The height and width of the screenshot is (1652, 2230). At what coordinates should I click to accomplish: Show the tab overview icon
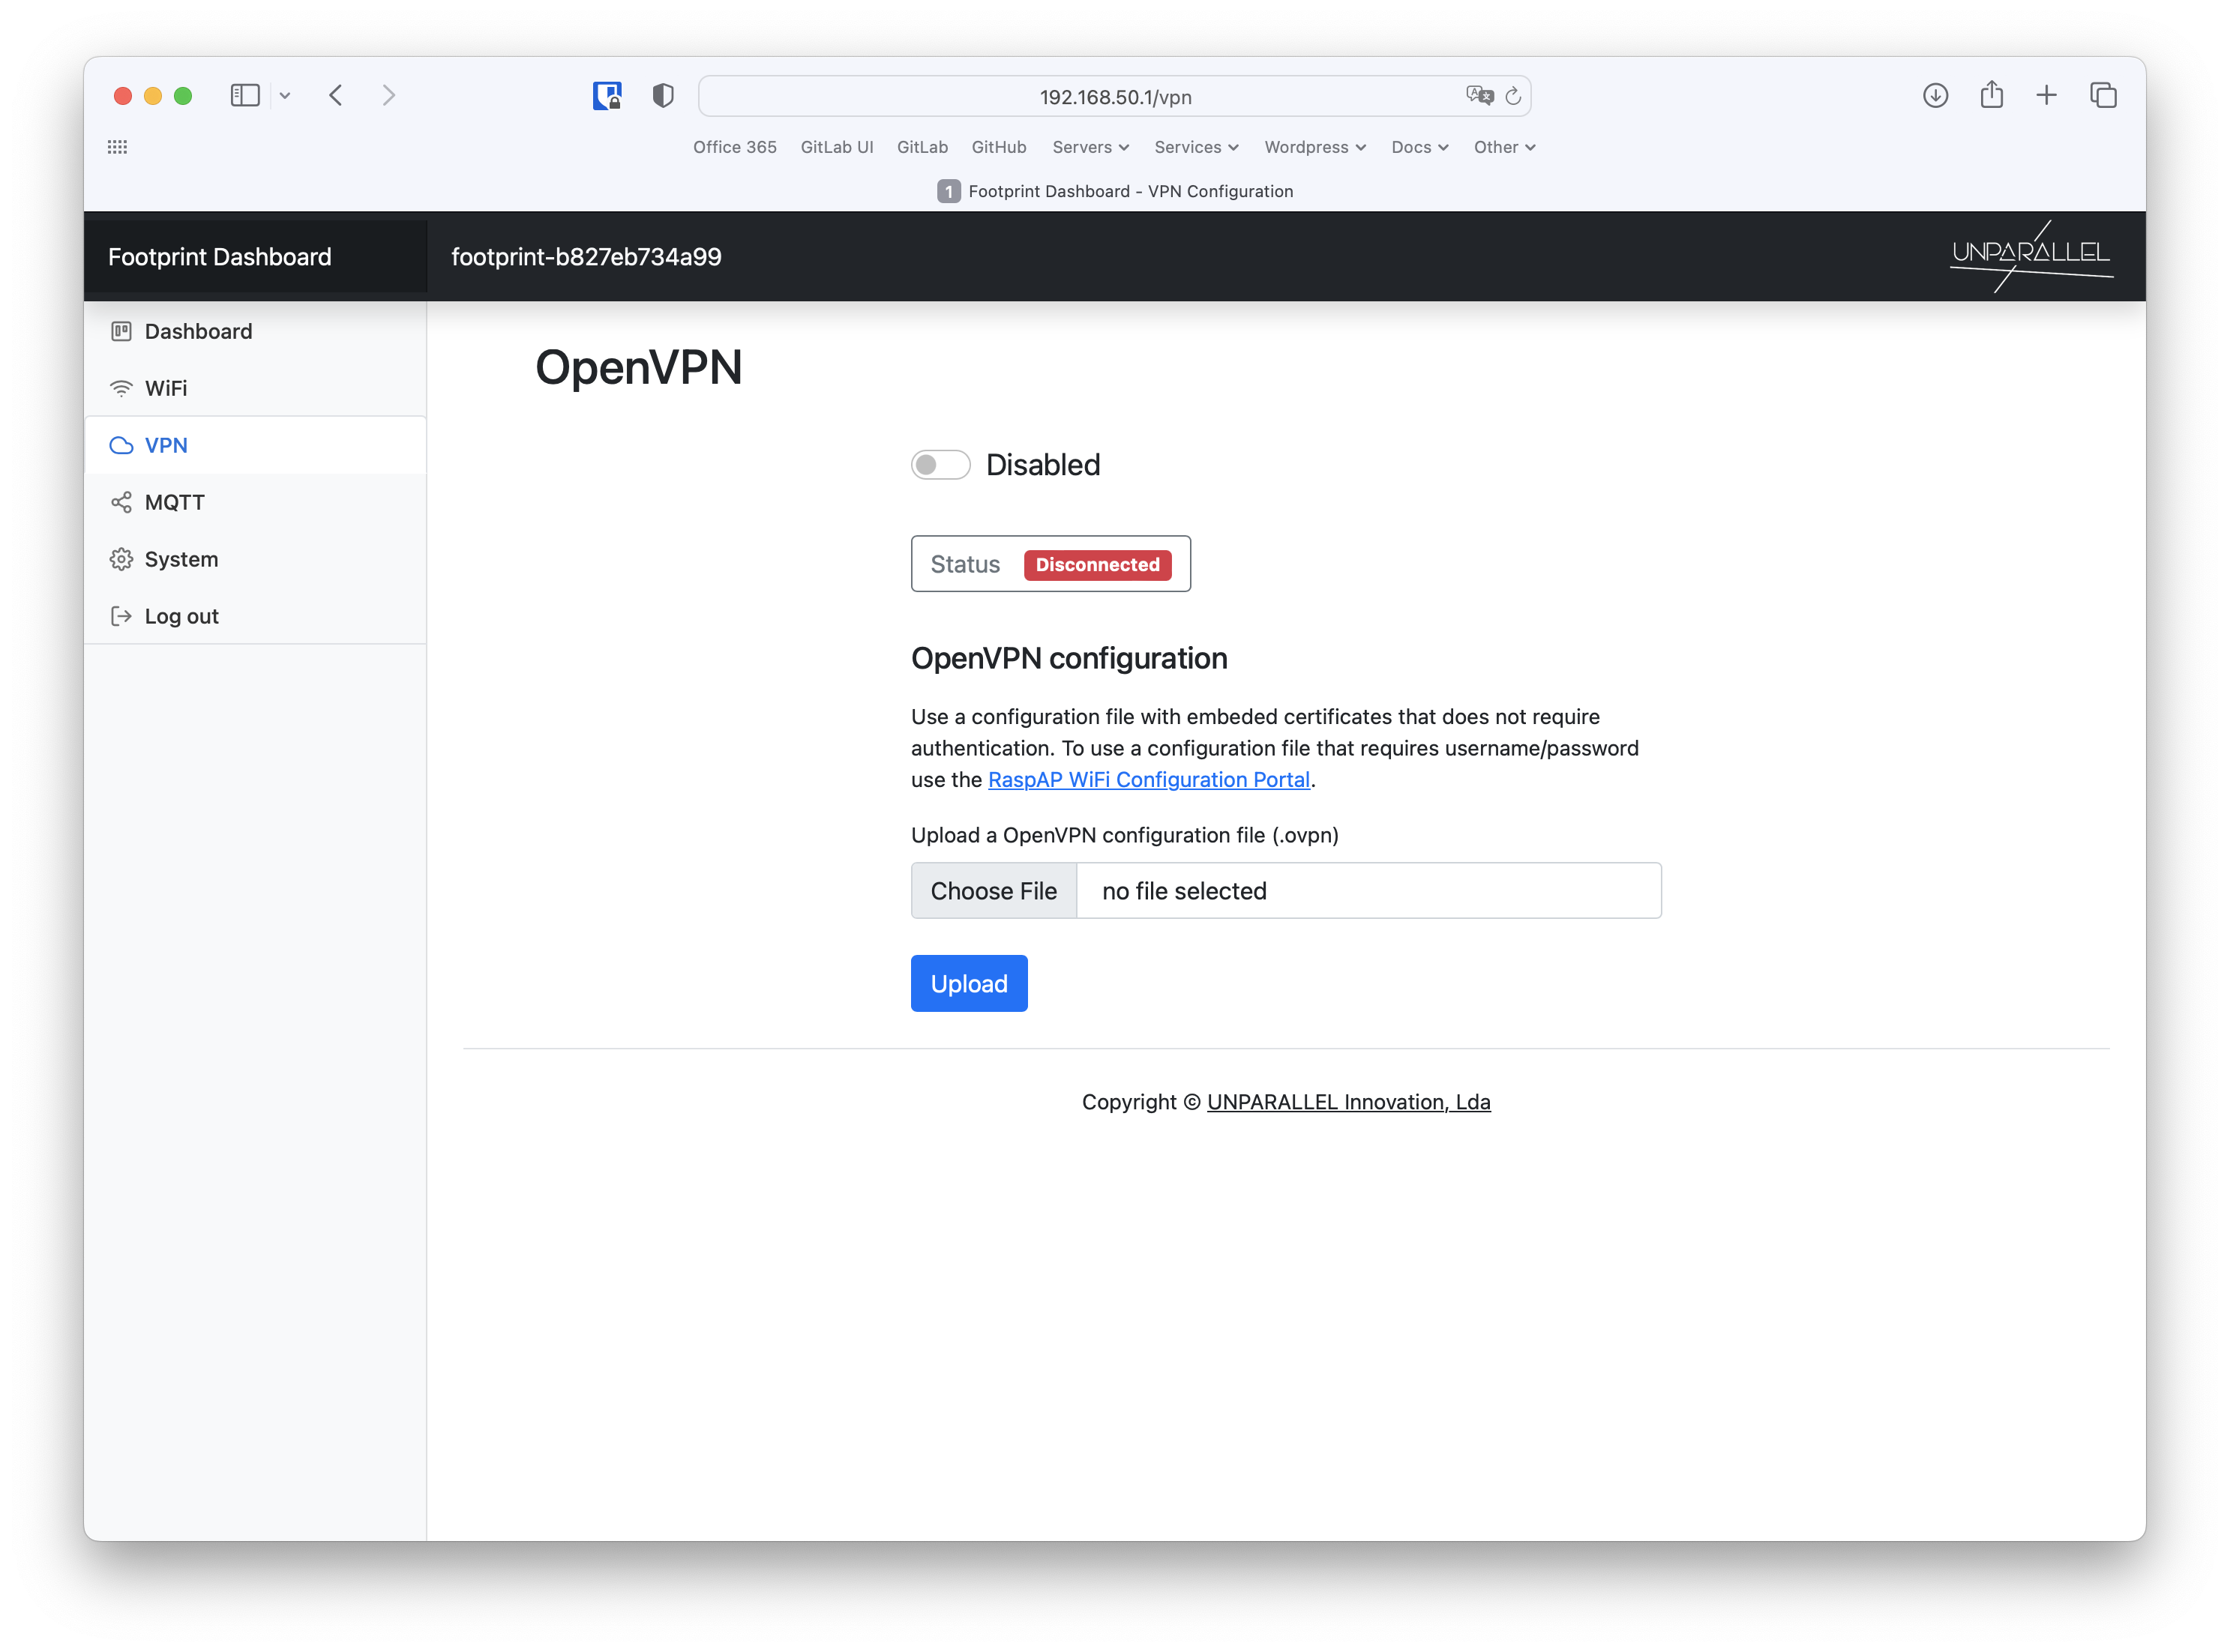(x=2103, y=96)
